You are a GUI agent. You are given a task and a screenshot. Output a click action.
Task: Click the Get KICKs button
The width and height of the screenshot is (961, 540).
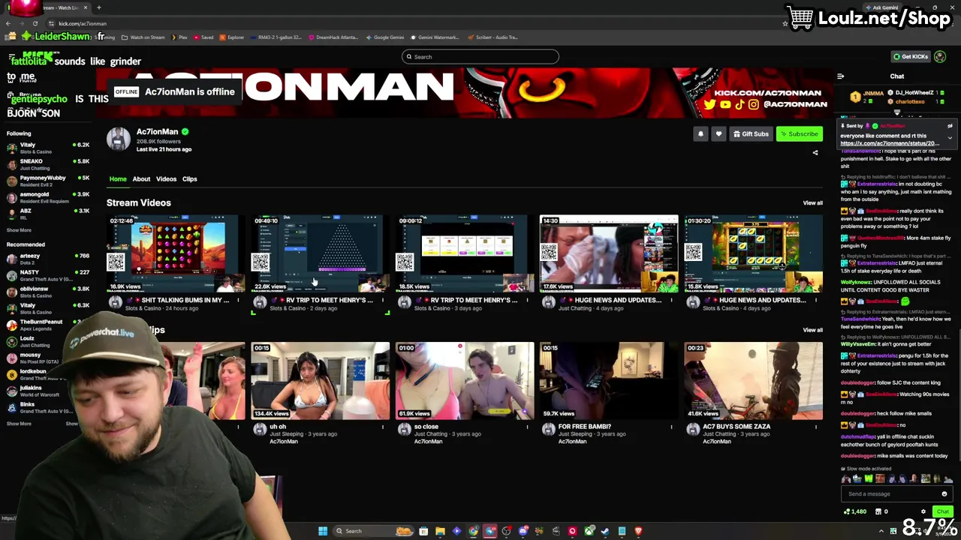(910, 57)
